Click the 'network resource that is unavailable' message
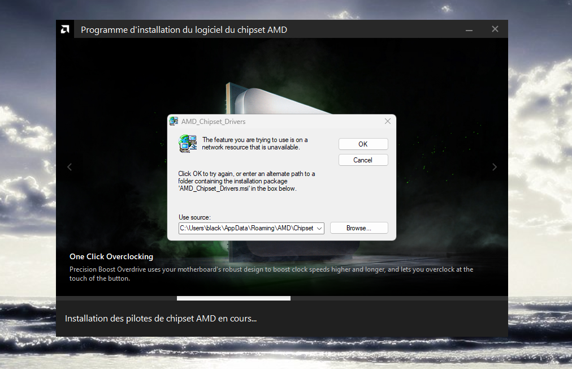The height and width of the screenshot is (369, 572). (x=255, y=144)
